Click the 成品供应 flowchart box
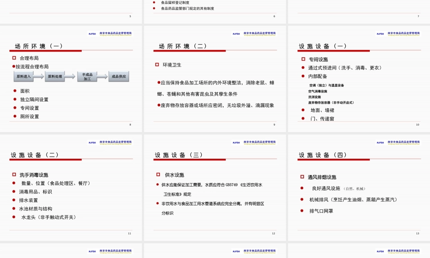Screen dimensions: 430x258 [x=119, y=77]
